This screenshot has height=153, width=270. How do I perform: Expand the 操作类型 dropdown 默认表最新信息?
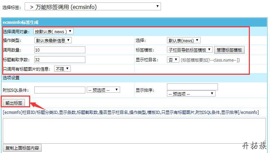click(53, 40)
